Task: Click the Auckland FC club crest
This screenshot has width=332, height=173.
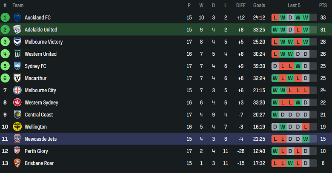Action: coord(17,17)
